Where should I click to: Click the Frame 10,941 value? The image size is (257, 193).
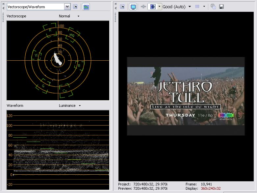coord(206,184)
